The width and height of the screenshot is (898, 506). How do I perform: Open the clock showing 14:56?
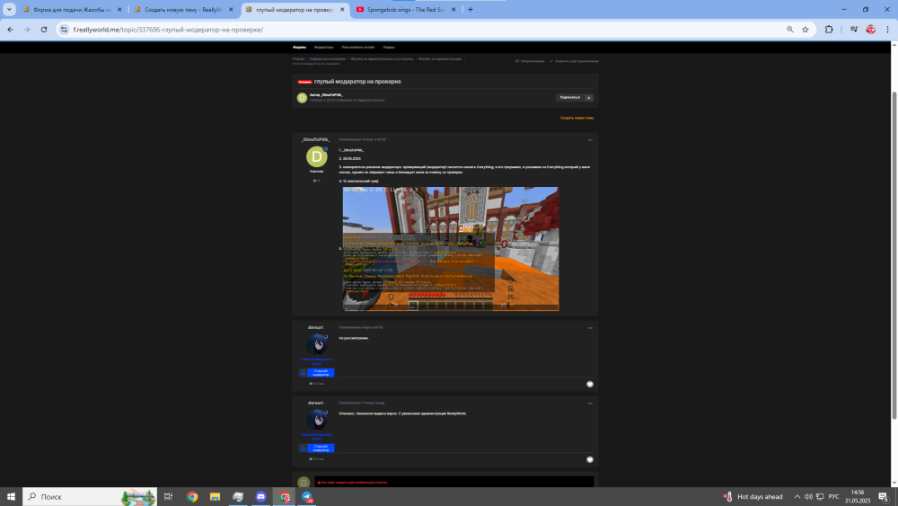coord(858,496)
